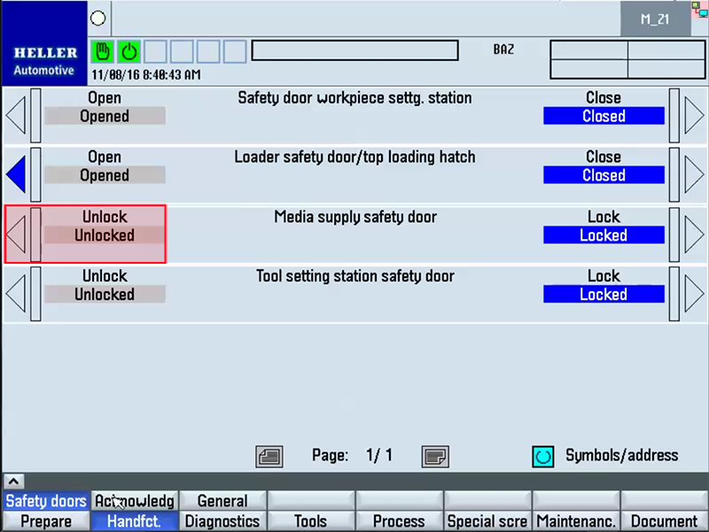Screen dimensions: 709x532
Task: Open the Maintenance tab
Action: [x=576, y=521]
